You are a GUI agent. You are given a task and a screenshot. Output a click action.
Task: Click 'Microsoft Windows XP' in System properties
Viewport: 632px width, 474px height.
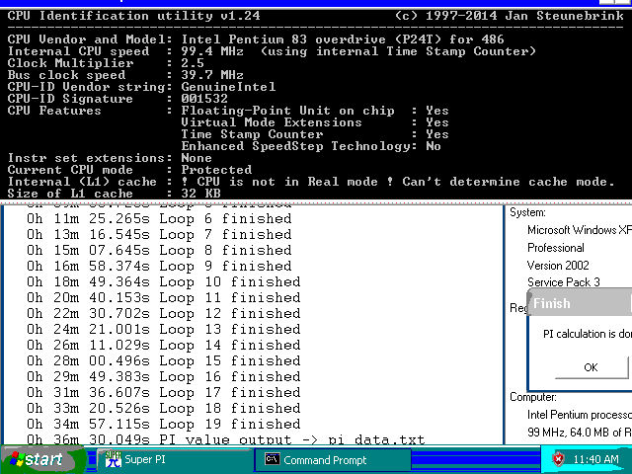[x=580, y=230]
